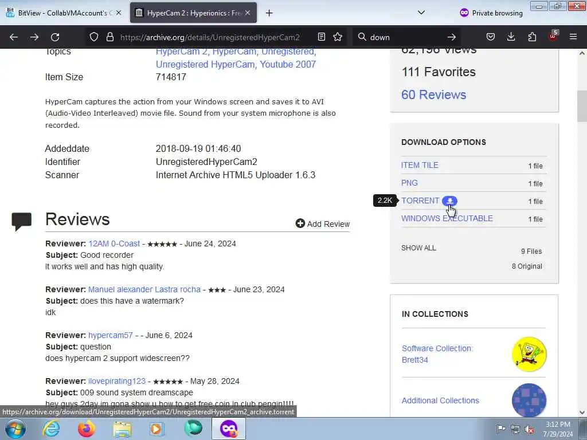
Task: Open the Additional Collections link
Action: tap(440, 400)
